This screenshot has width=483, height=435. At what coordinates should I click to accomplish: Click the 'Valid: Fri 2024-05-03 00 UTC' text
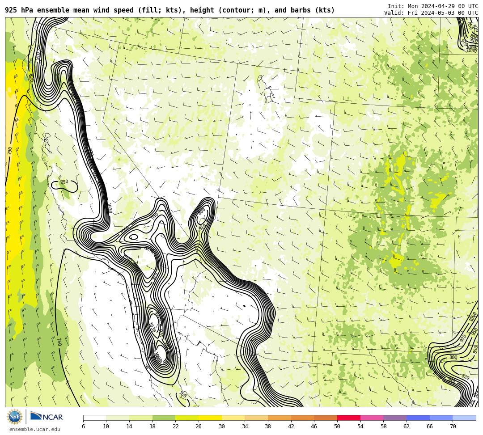[431, 13]
